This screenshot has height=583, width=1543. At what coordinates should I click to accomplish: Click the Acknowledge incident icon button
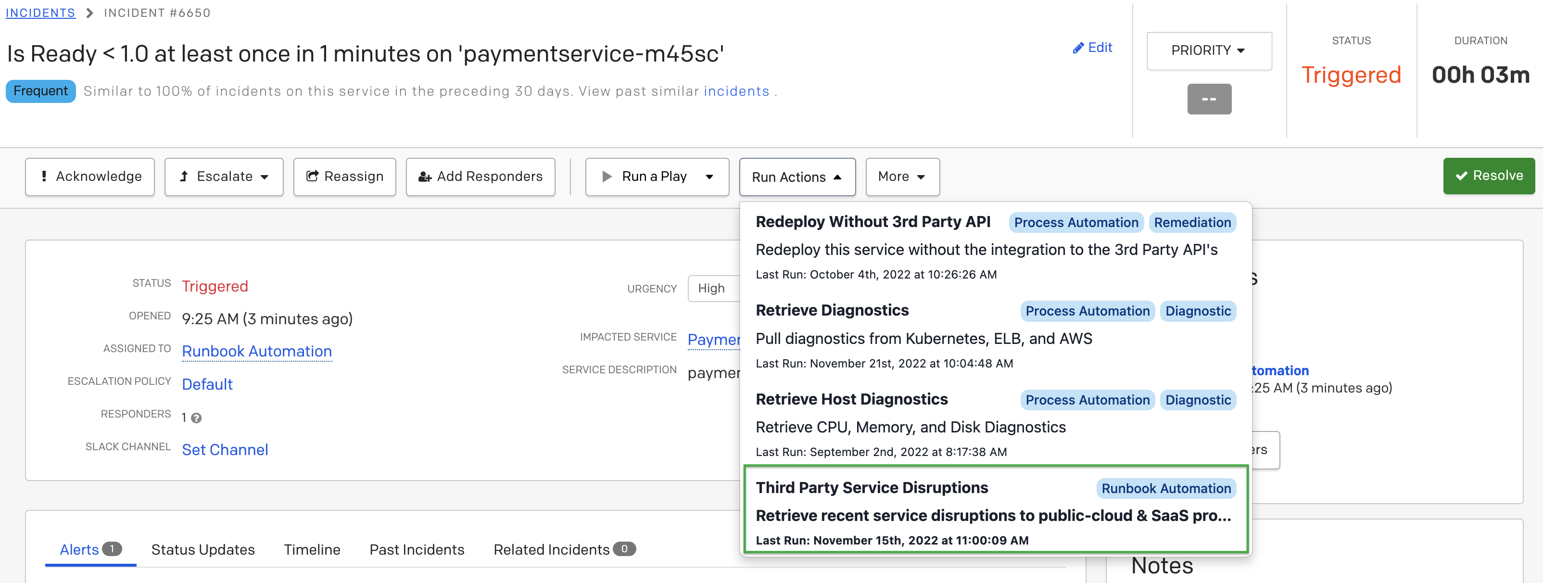click(89, 176)
